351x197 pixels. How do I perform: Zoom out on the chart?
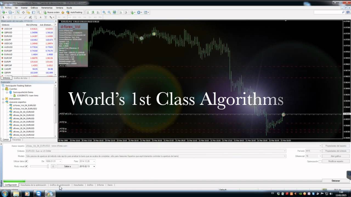pyautogui.click(x=109, y=12)
